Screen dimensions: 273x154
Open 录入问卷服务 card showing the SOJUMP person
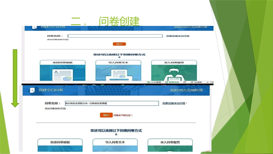[x=174, y=71]
